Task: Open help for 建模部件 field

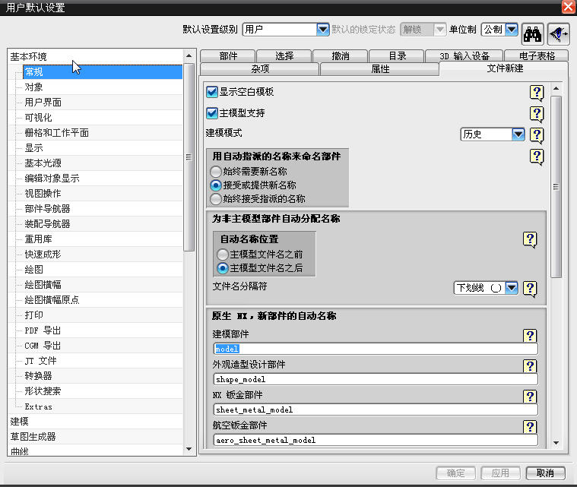Action: coord(530,336)
